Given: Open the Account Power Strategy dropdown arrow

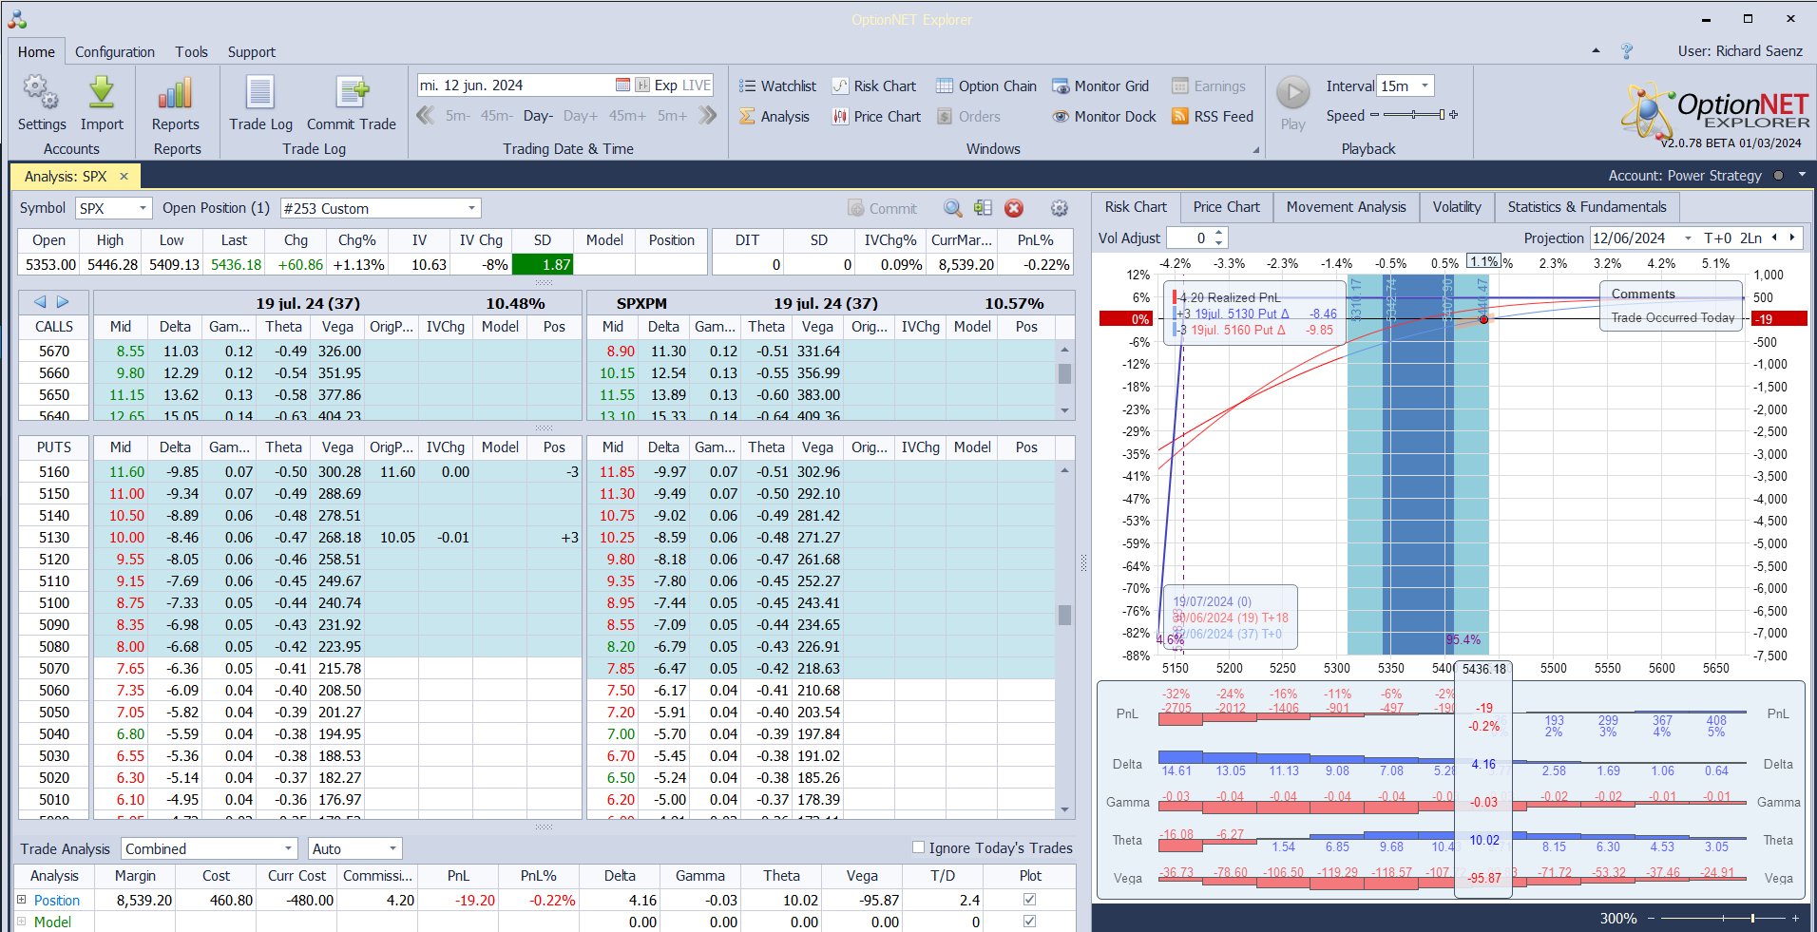Looking at the screenshot, I should point(1802,175).
